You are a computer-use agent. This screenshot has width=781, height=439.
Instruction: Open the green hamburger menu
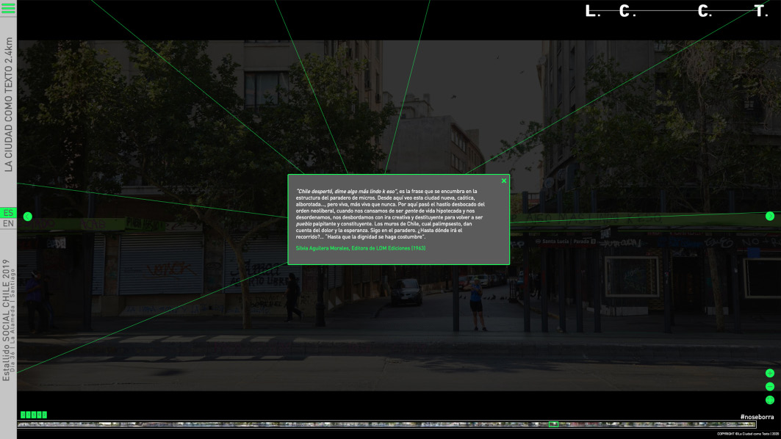pos(8,9)
